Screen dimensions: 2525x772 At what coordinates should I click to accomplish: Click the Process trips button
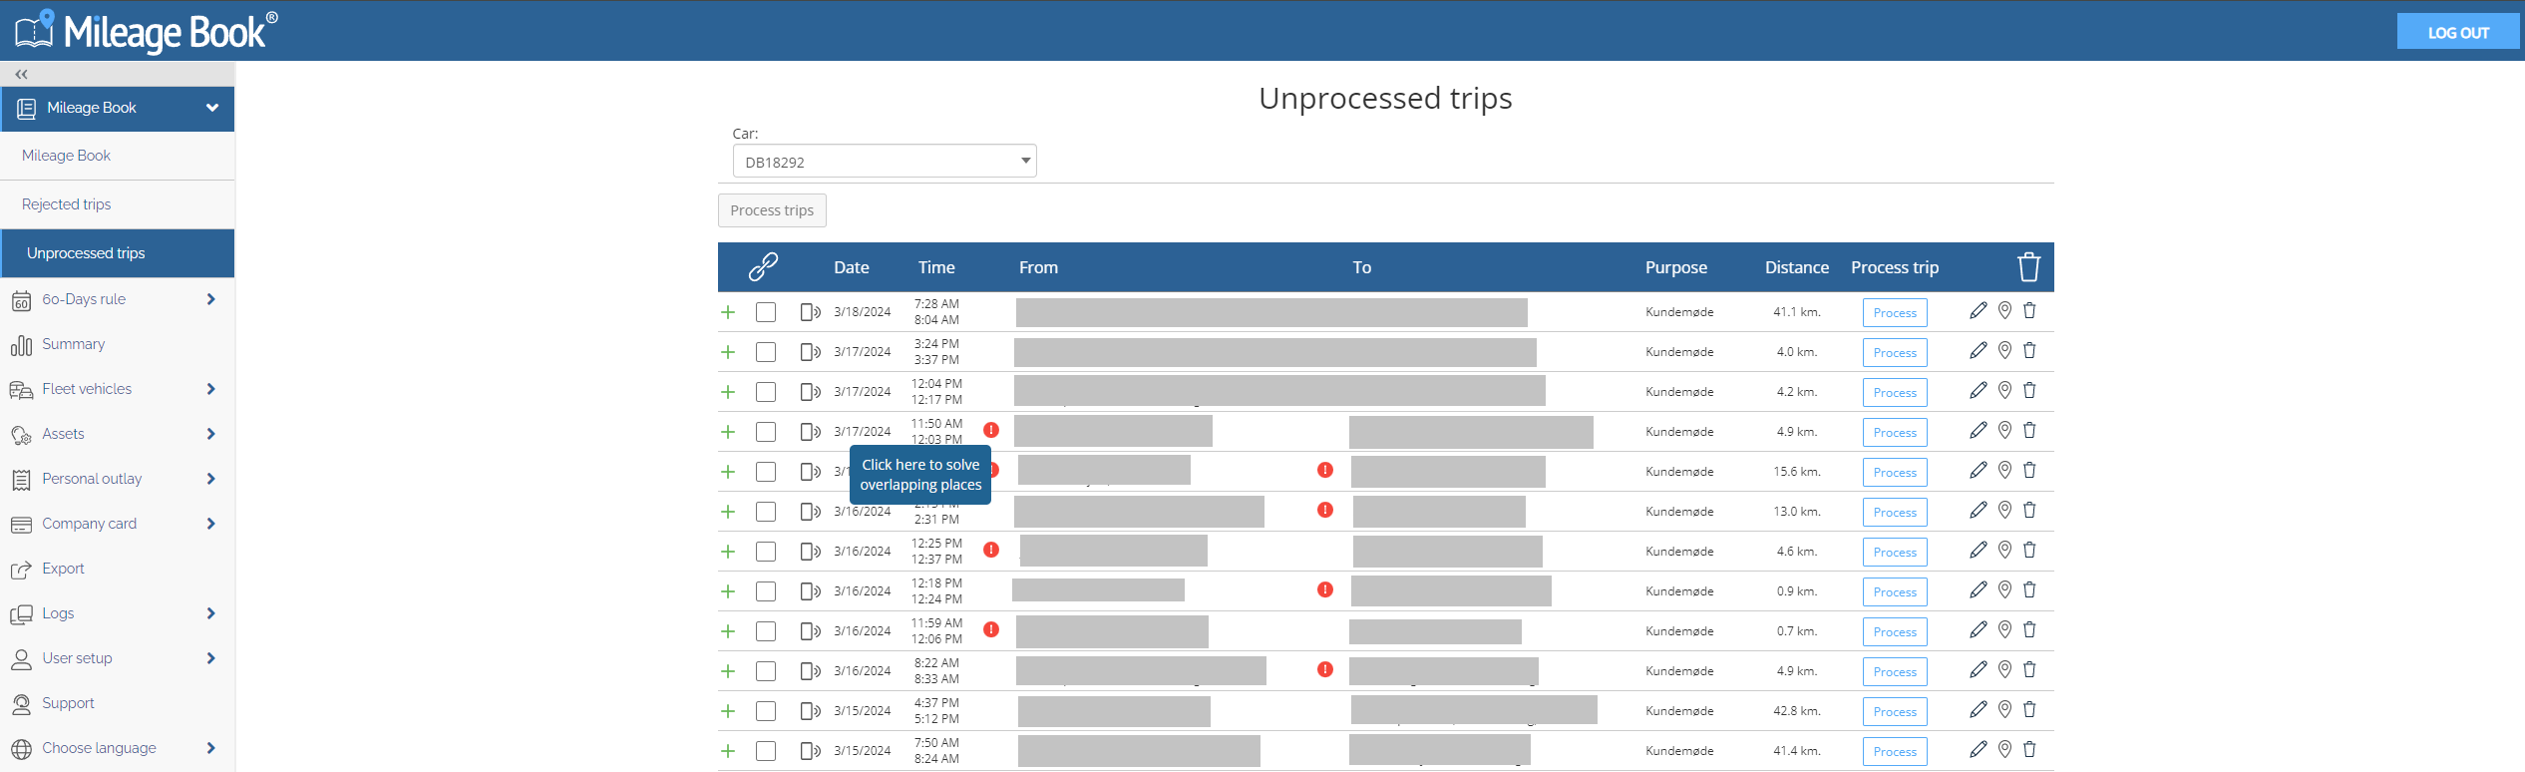pyautogui.click(x=772, y=210)
